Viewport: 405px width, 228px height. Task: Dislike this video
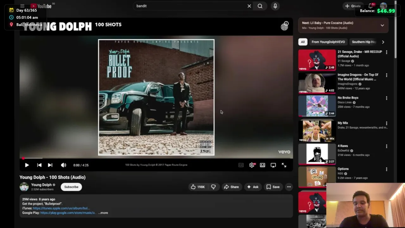point(214,187)
